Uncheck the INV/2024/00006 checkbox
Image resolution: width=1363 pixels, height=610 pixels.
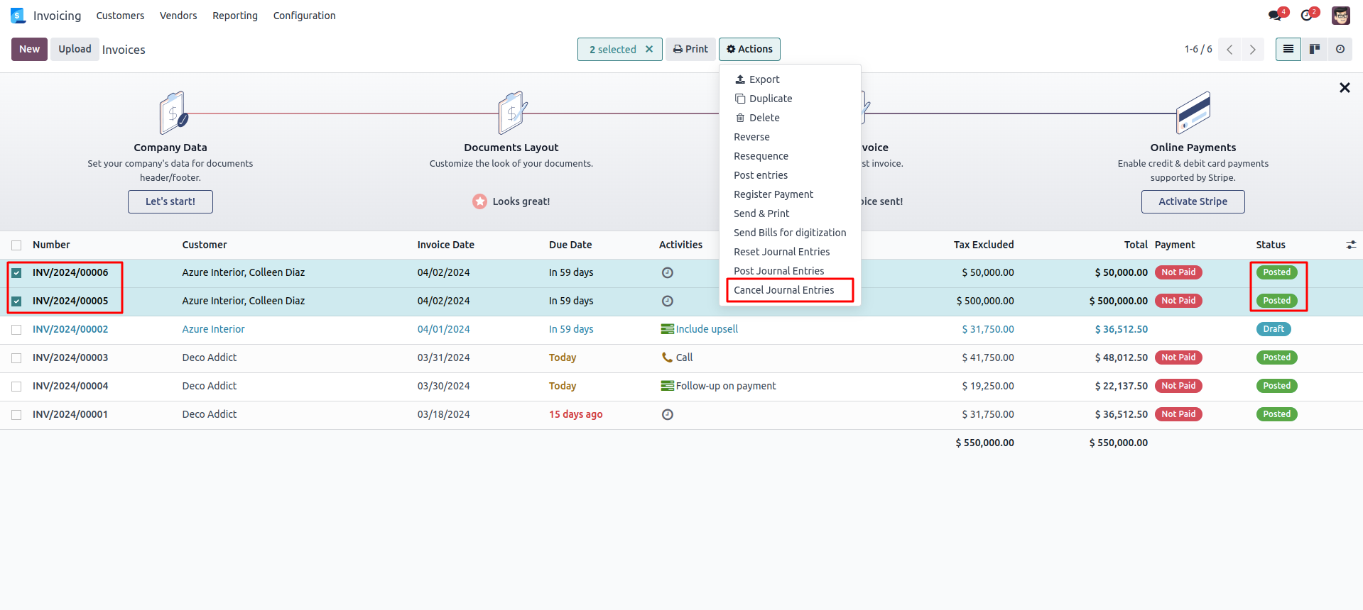click(x=16, y=273)
